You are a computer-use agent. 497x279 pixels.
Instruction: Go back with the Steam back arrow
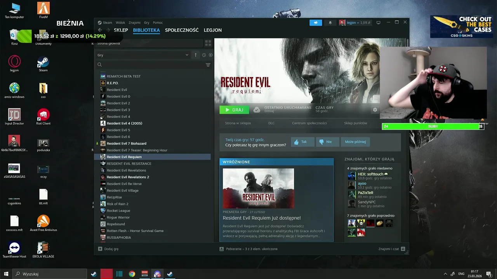point(100,30)
